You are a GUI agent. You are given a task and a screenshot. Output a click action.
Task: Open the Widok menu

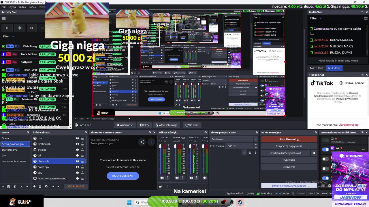pyautogui.click(x=22, y=7)
